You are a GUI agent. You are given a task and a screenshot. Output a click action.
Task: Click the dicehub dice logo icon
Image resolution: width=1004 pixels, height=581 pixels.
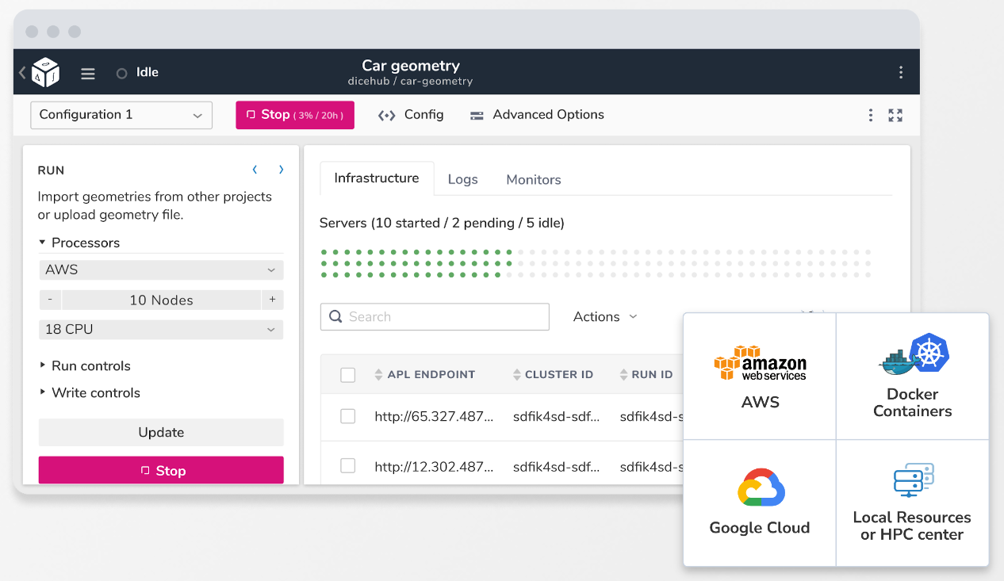click(46, 72)
